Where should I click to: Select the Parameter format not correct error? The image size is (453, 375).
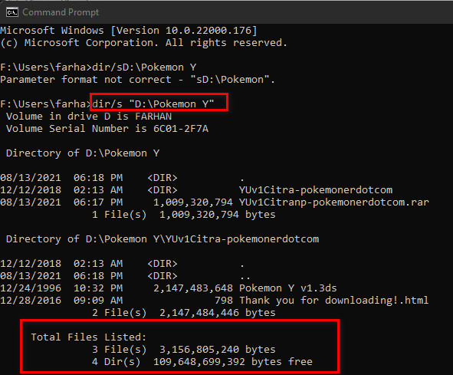click(137, 80)
